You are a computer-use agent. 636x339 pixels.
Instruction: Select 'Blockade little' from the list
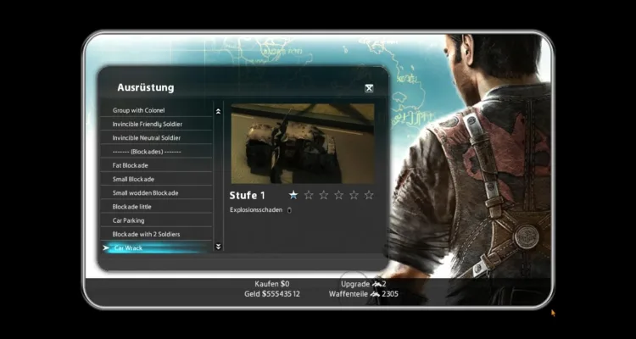tap(156, 207)
